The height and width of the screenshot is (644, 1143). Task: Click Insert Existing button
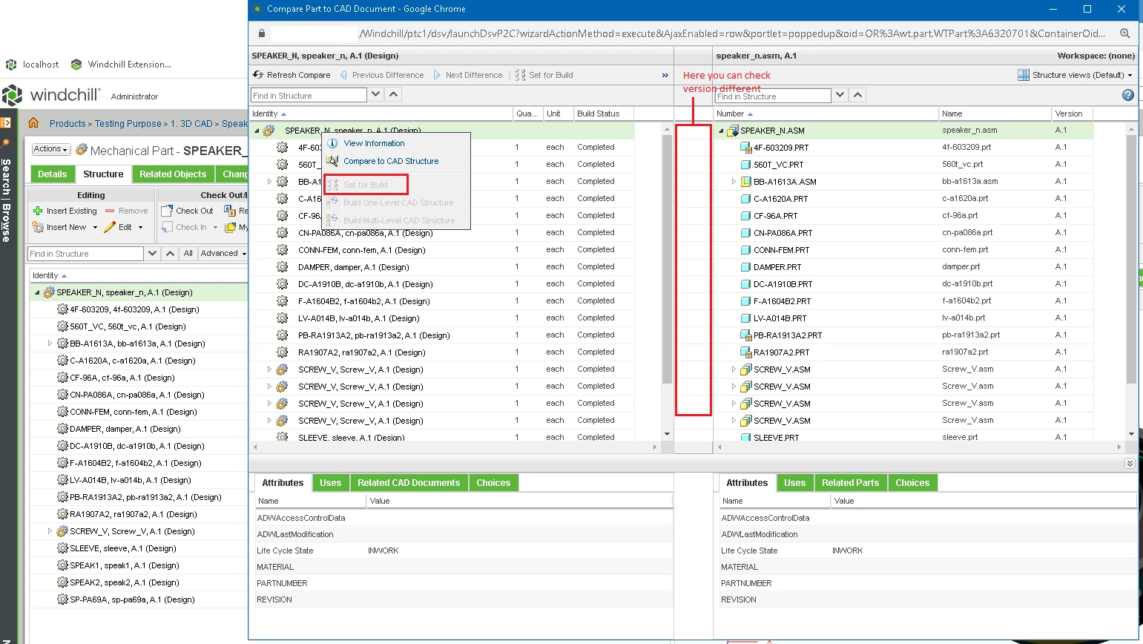pos(65,211)
